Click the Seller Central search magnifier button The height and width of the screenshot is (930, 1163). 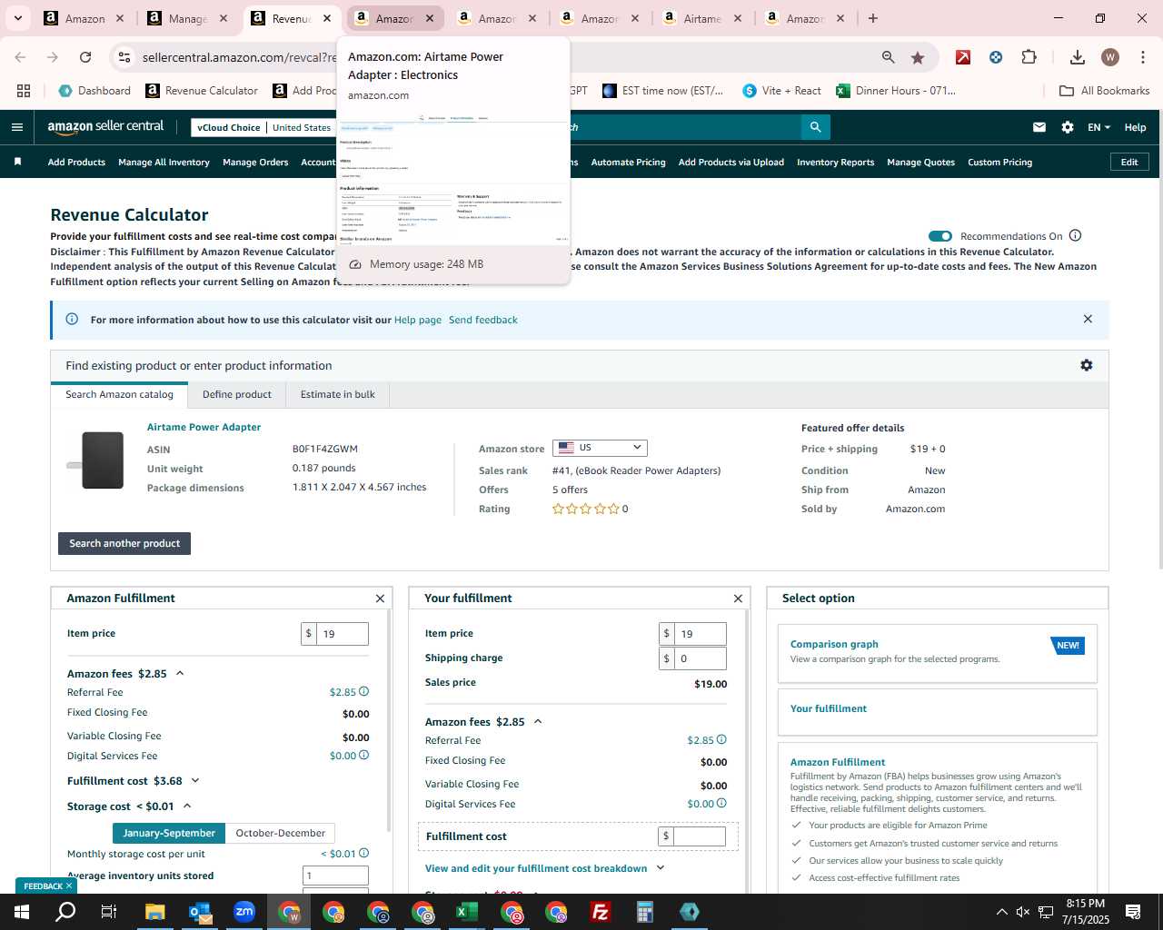click(815, 127)
